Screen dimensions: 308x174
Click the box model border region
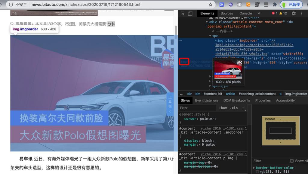coord(281,119)
